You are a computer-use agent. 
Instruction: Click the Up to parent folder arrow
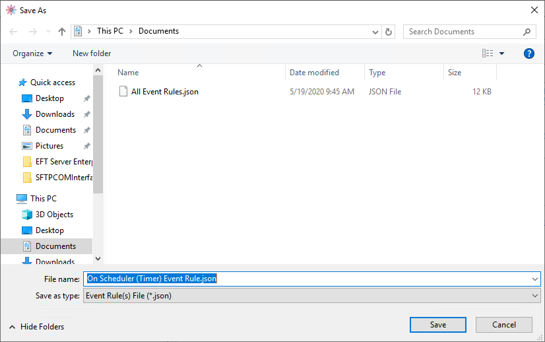point(62,32)
